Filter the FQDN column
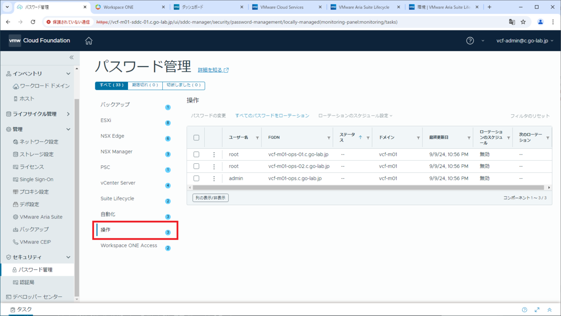 pos(329,138)
